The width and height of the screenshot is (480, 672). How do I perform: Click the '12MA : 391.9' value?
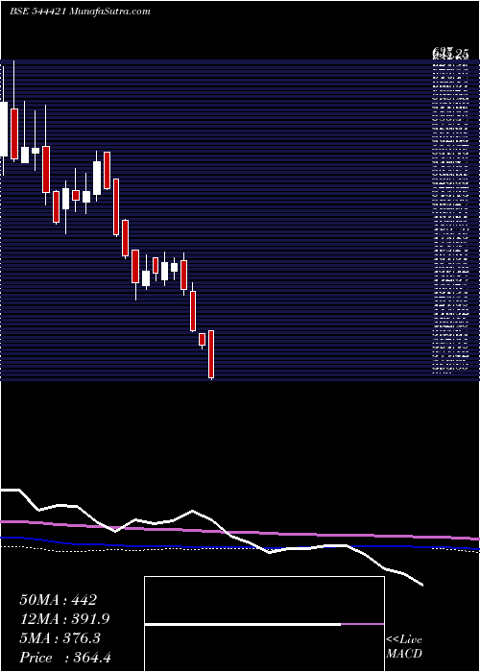(64, 619)
